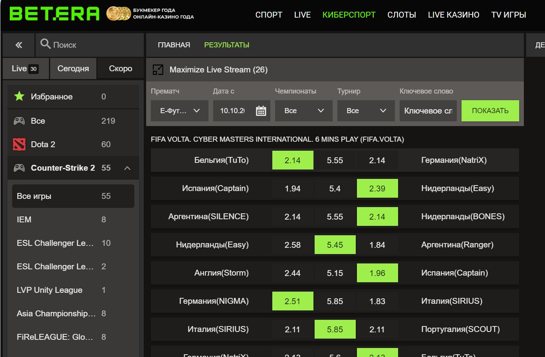Screen dimensions: 545x357
Task: Select draw odds 5.15
Action: (x=335, y=273)
